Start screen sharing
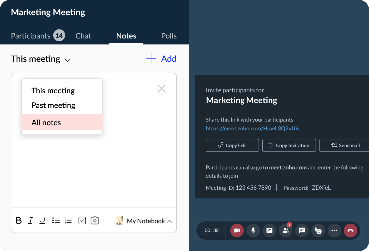369x251 pixels. (269, 230)
